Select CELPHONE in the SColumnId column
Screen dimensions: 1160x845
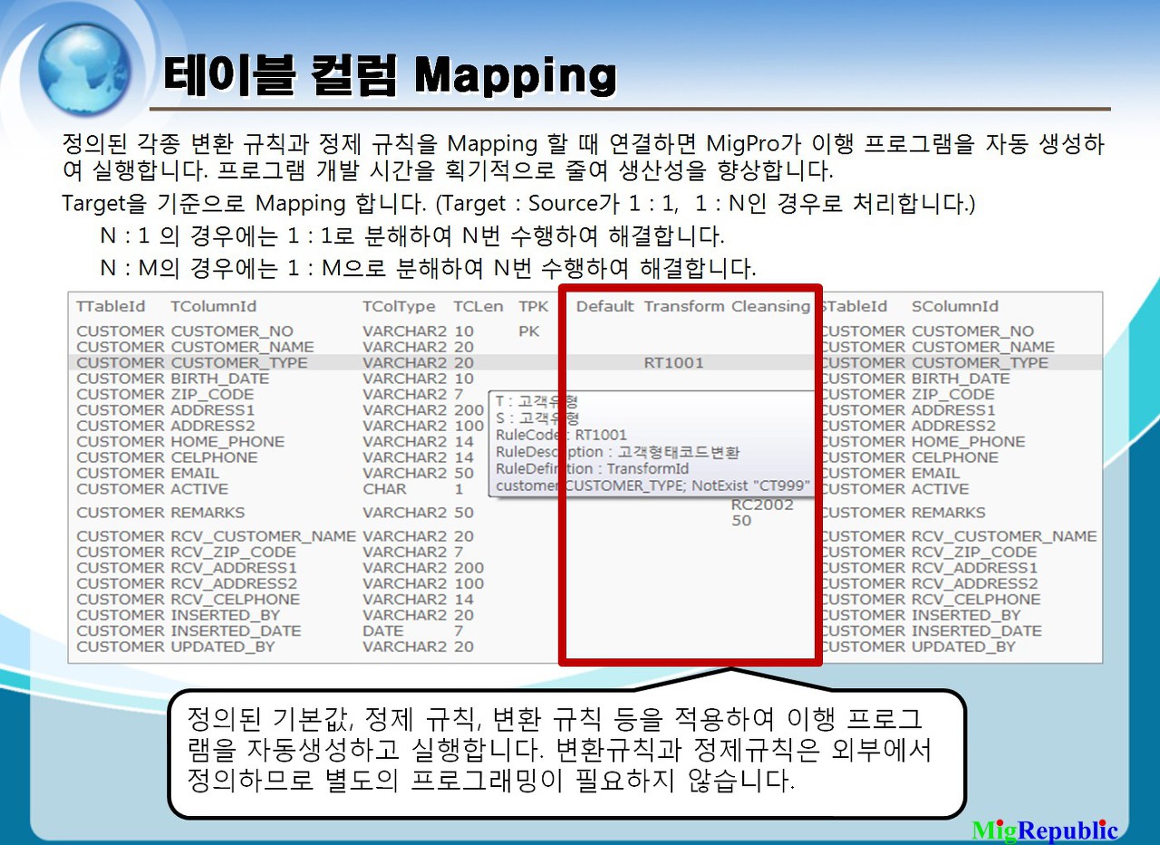pos(954,457)
